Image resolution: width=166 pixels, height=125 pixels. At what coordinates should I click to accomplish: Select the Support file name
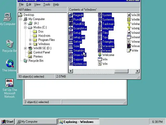click(x=78, y=59)
